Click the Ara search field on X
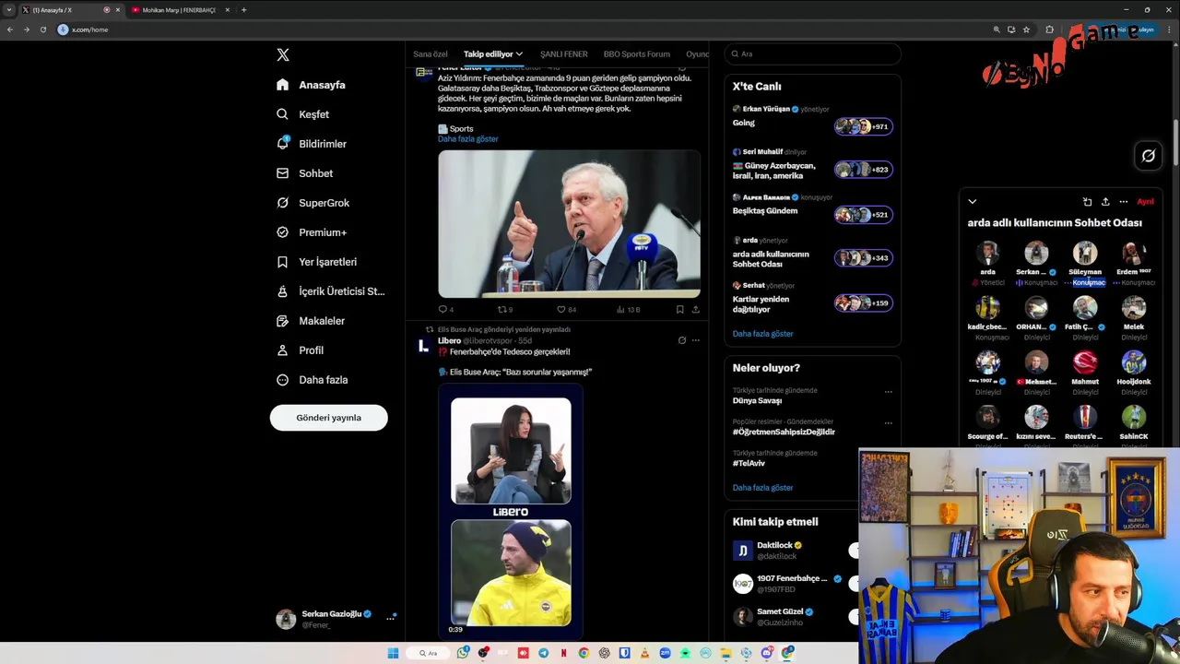The width and height of the screenshot is (1180, 664). point(811,54)
